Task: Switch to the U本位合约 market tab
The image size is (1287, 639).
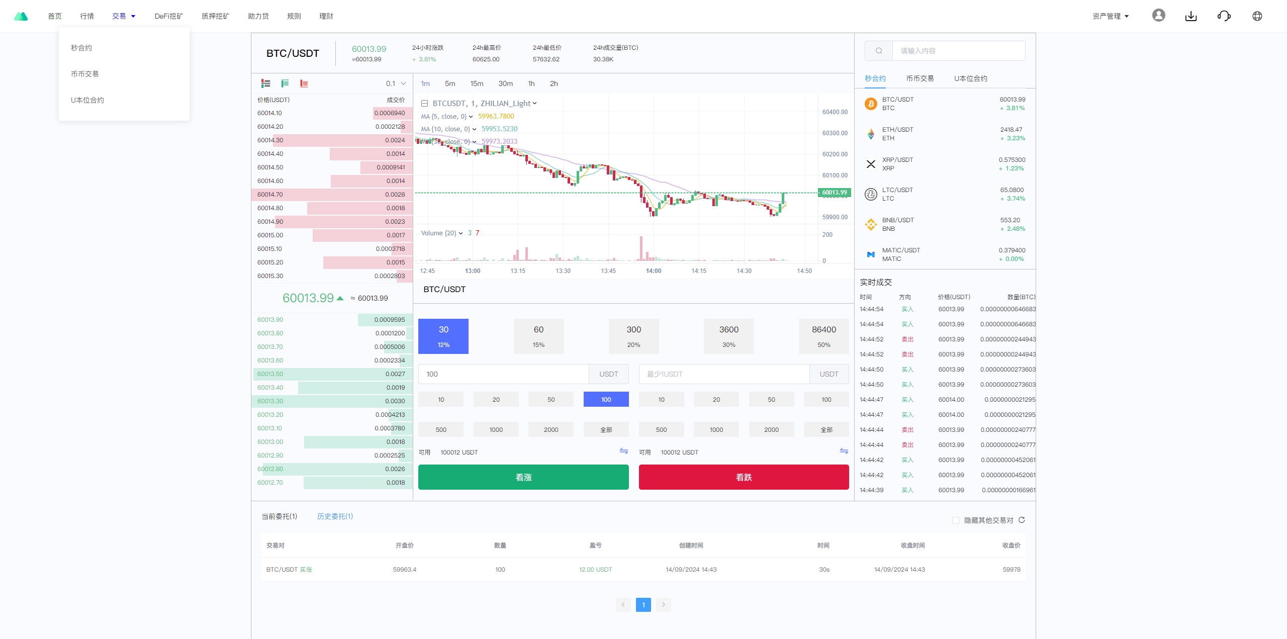Action: coord(970,78)
